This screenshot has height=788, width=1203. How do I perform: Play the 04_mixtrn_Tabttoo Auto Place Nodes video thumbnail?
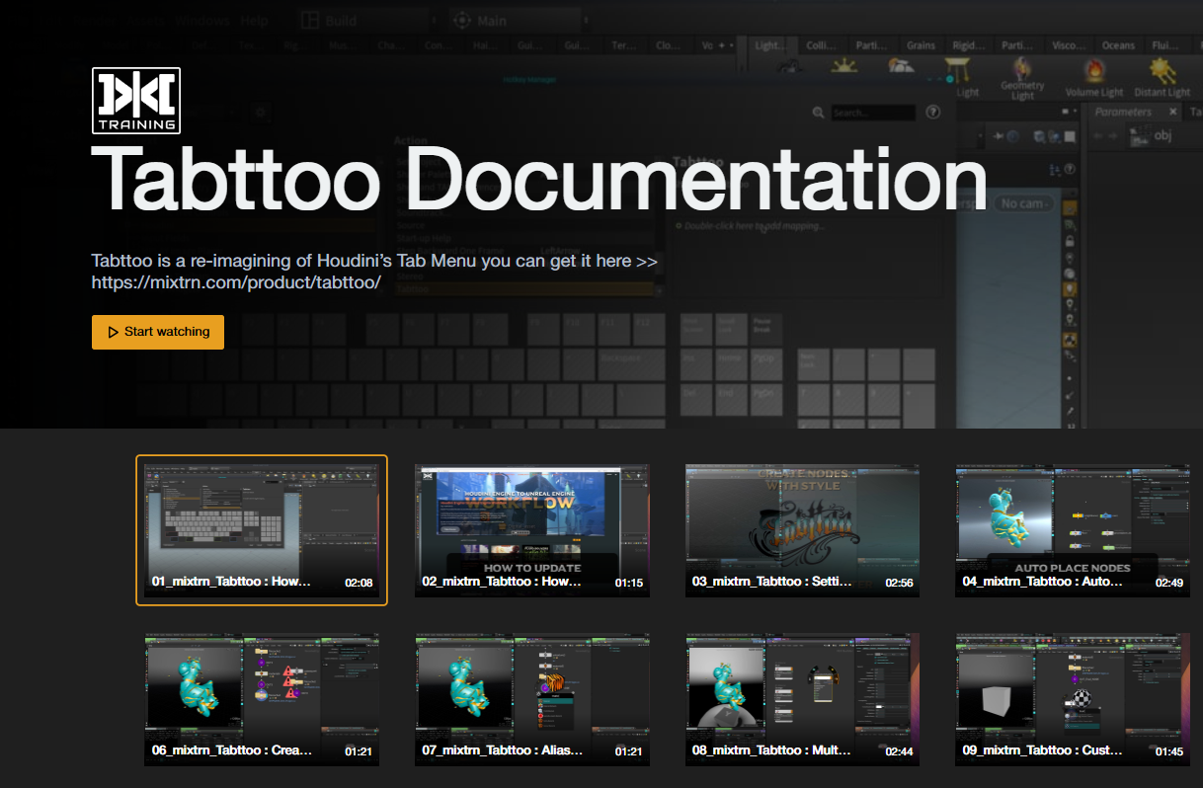pyautogui.click(x=1072, y=530)
